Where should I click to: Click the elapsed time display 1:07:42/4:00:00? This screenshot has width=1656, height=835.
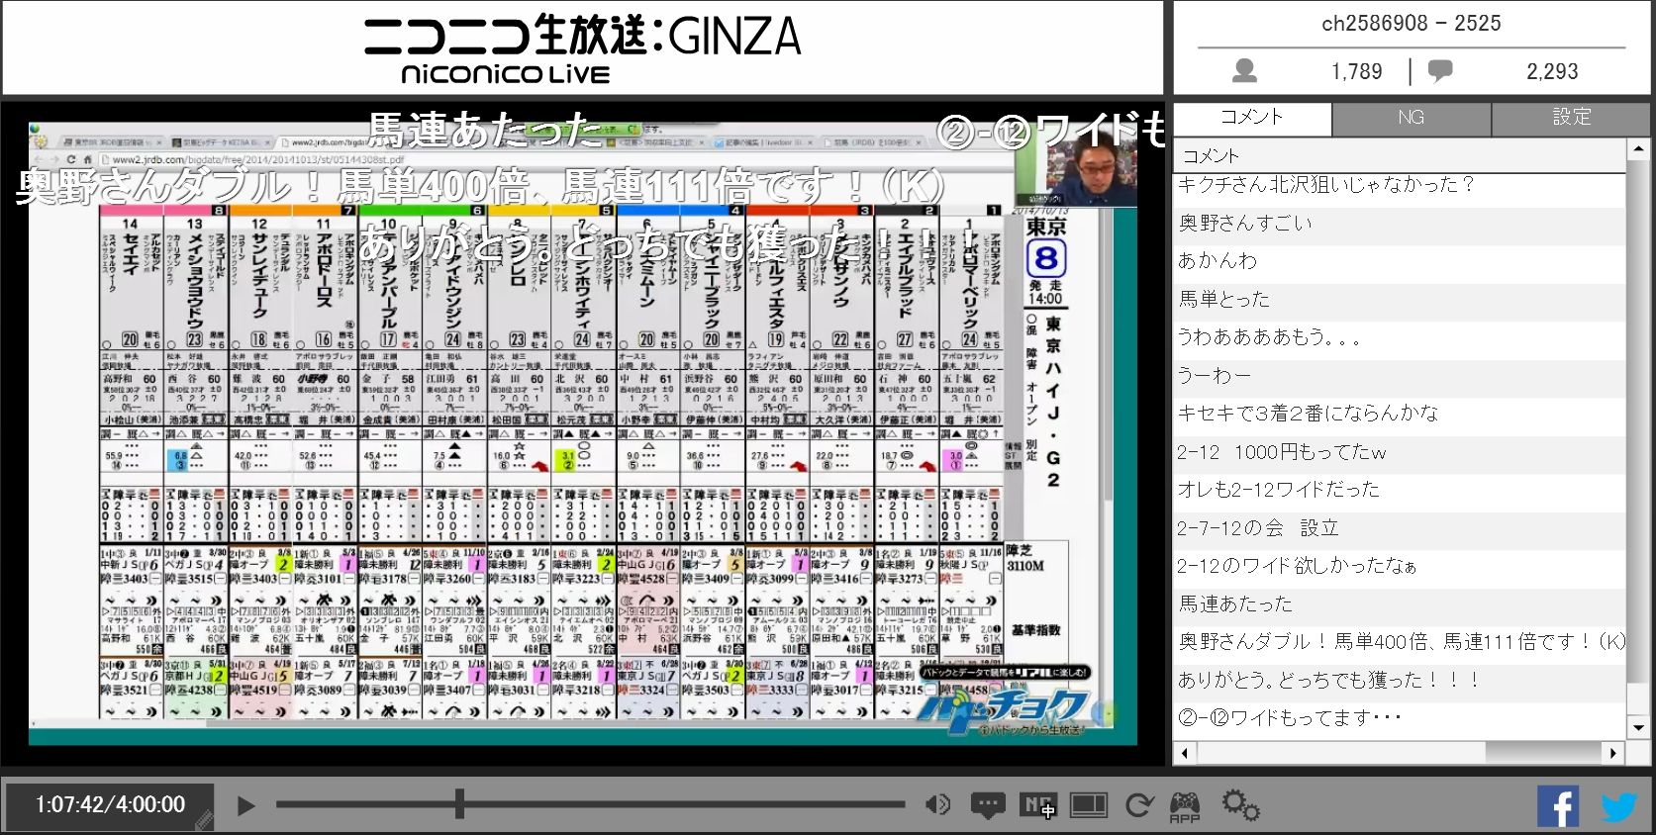pyautogui.click(x=110, y=805)
